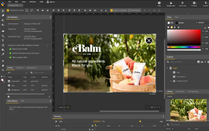This screenshot has width=209, height=131.
Task: Select the Hand pan tool
Action: (x=3, y=65)
